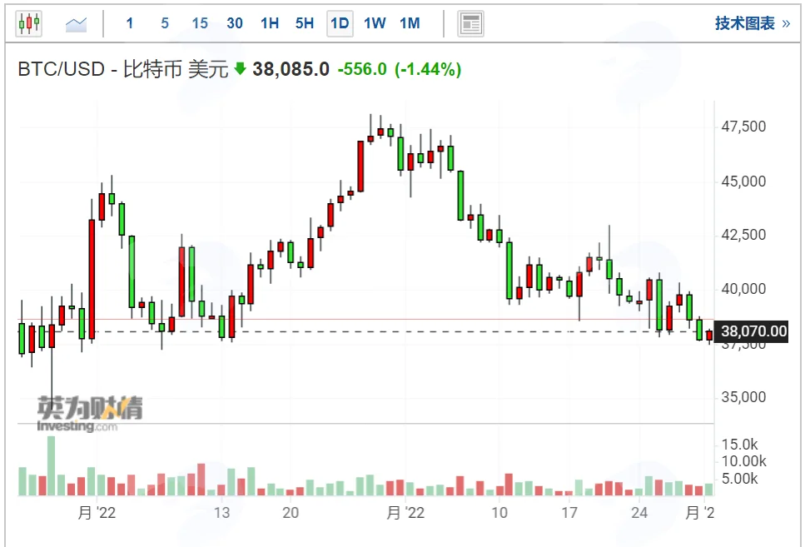
Task: Click the 10 date axis label
Action: click(499, 513)
